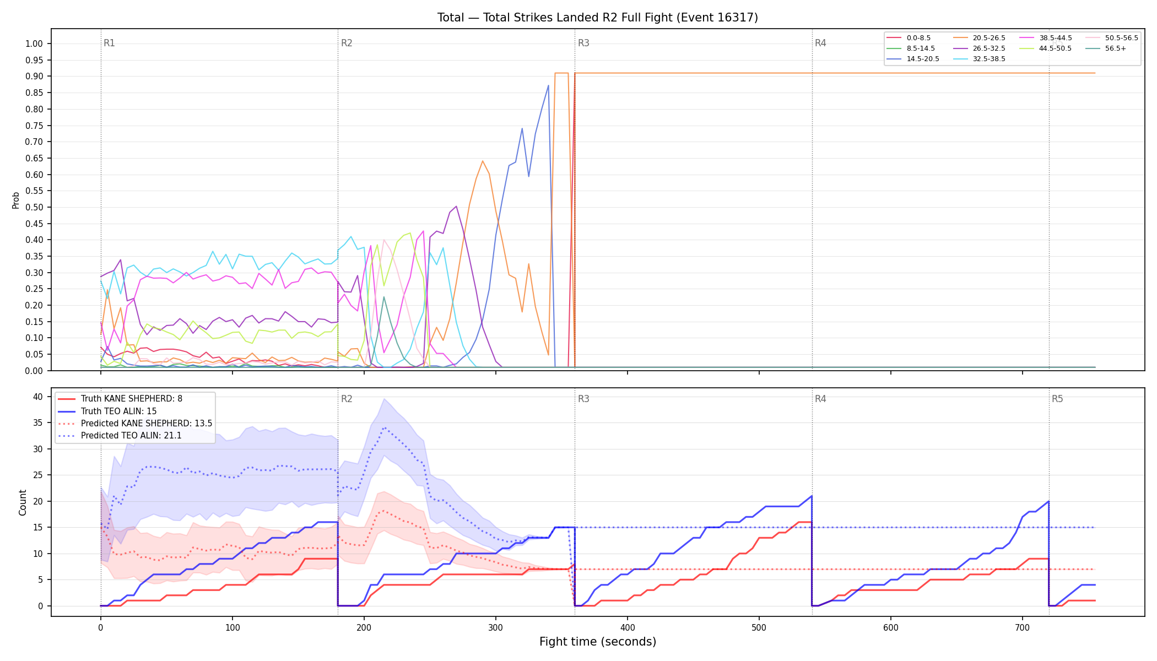
Task: Select legend label 14.5-20.5
Action: coord(923,59)
